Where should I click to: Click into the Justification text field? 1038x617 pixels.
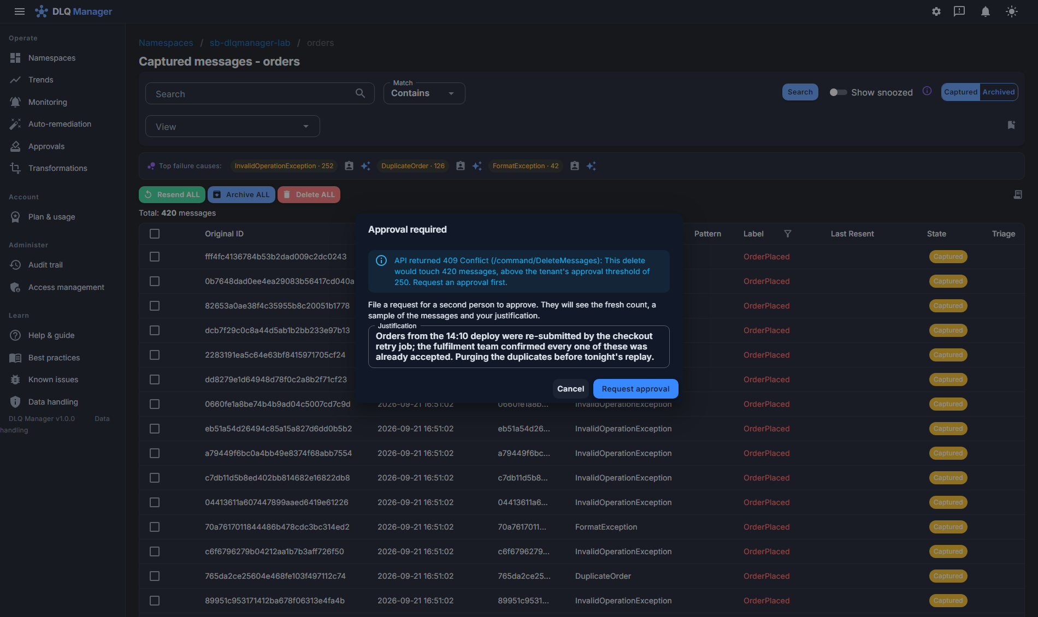coord(518,347)
